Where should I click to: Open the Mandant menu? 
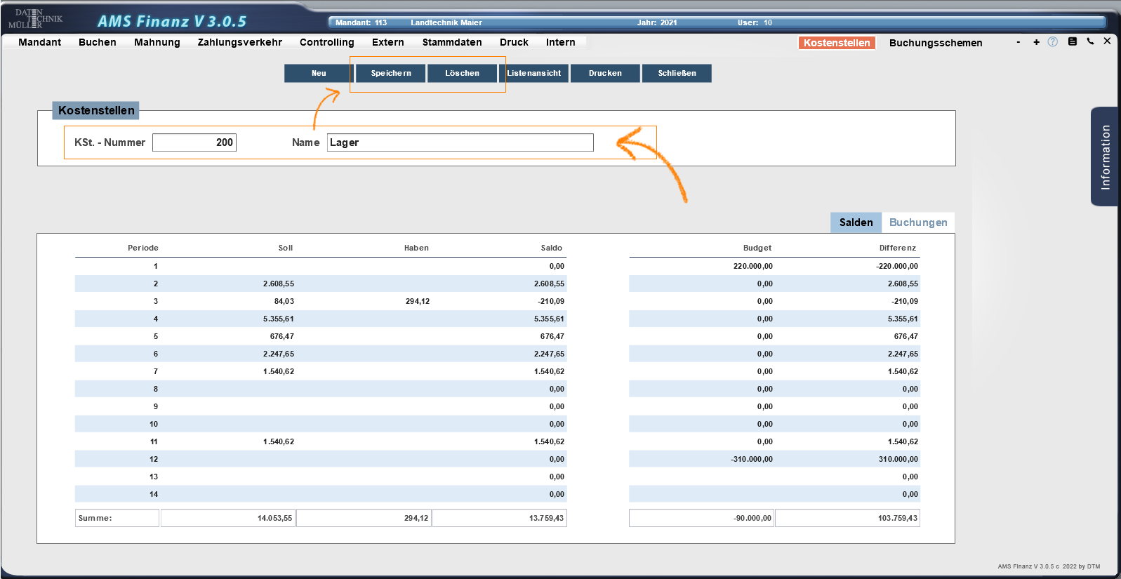coord(39,42)
